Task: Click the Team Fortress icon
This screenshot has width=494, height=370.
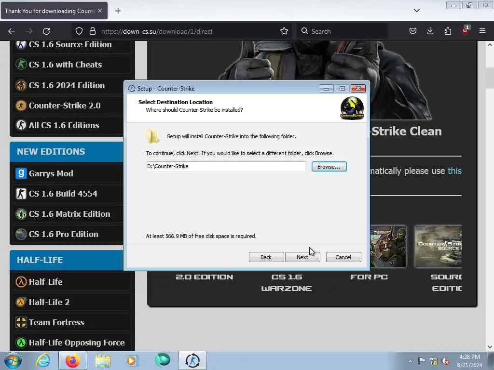Action: (x=21, y=322)
